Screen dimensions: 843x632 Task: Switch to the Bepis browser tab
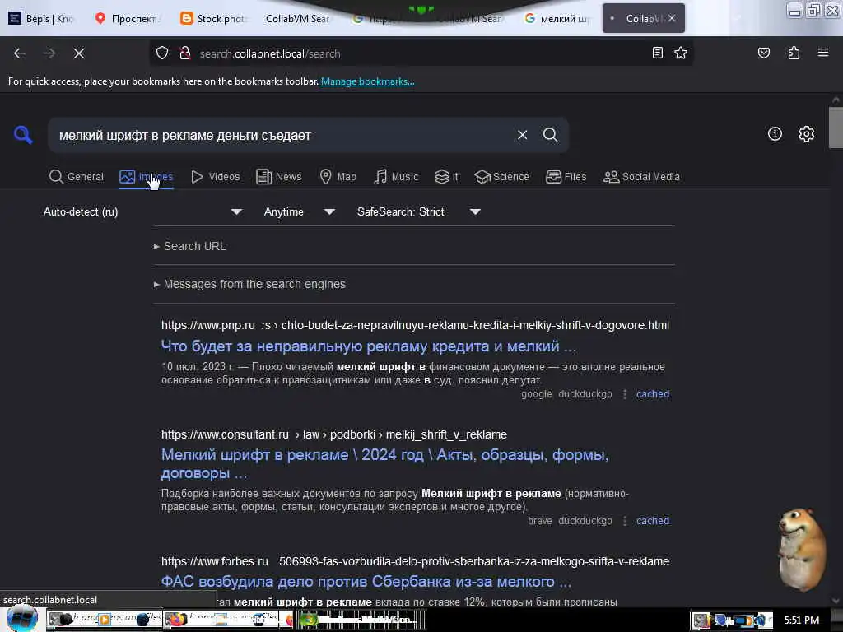pos(42,19)
